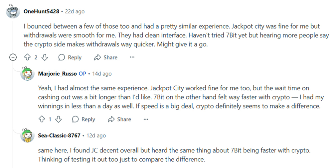
Task: Downvote Marjorie_Russo's reply
Action: 58,119
